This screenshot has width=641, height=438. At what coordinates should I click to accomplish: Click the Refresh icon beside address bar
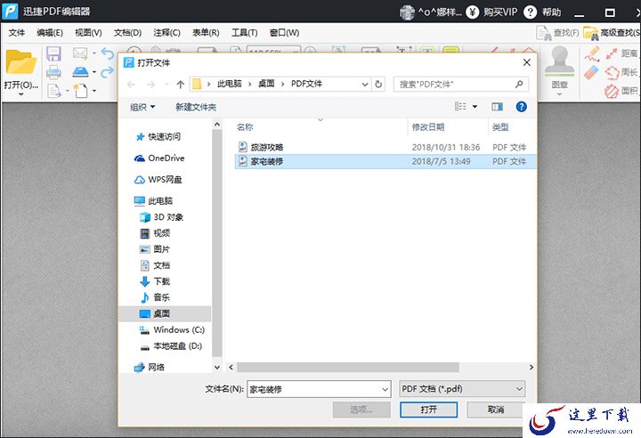(x=378, y=85)
